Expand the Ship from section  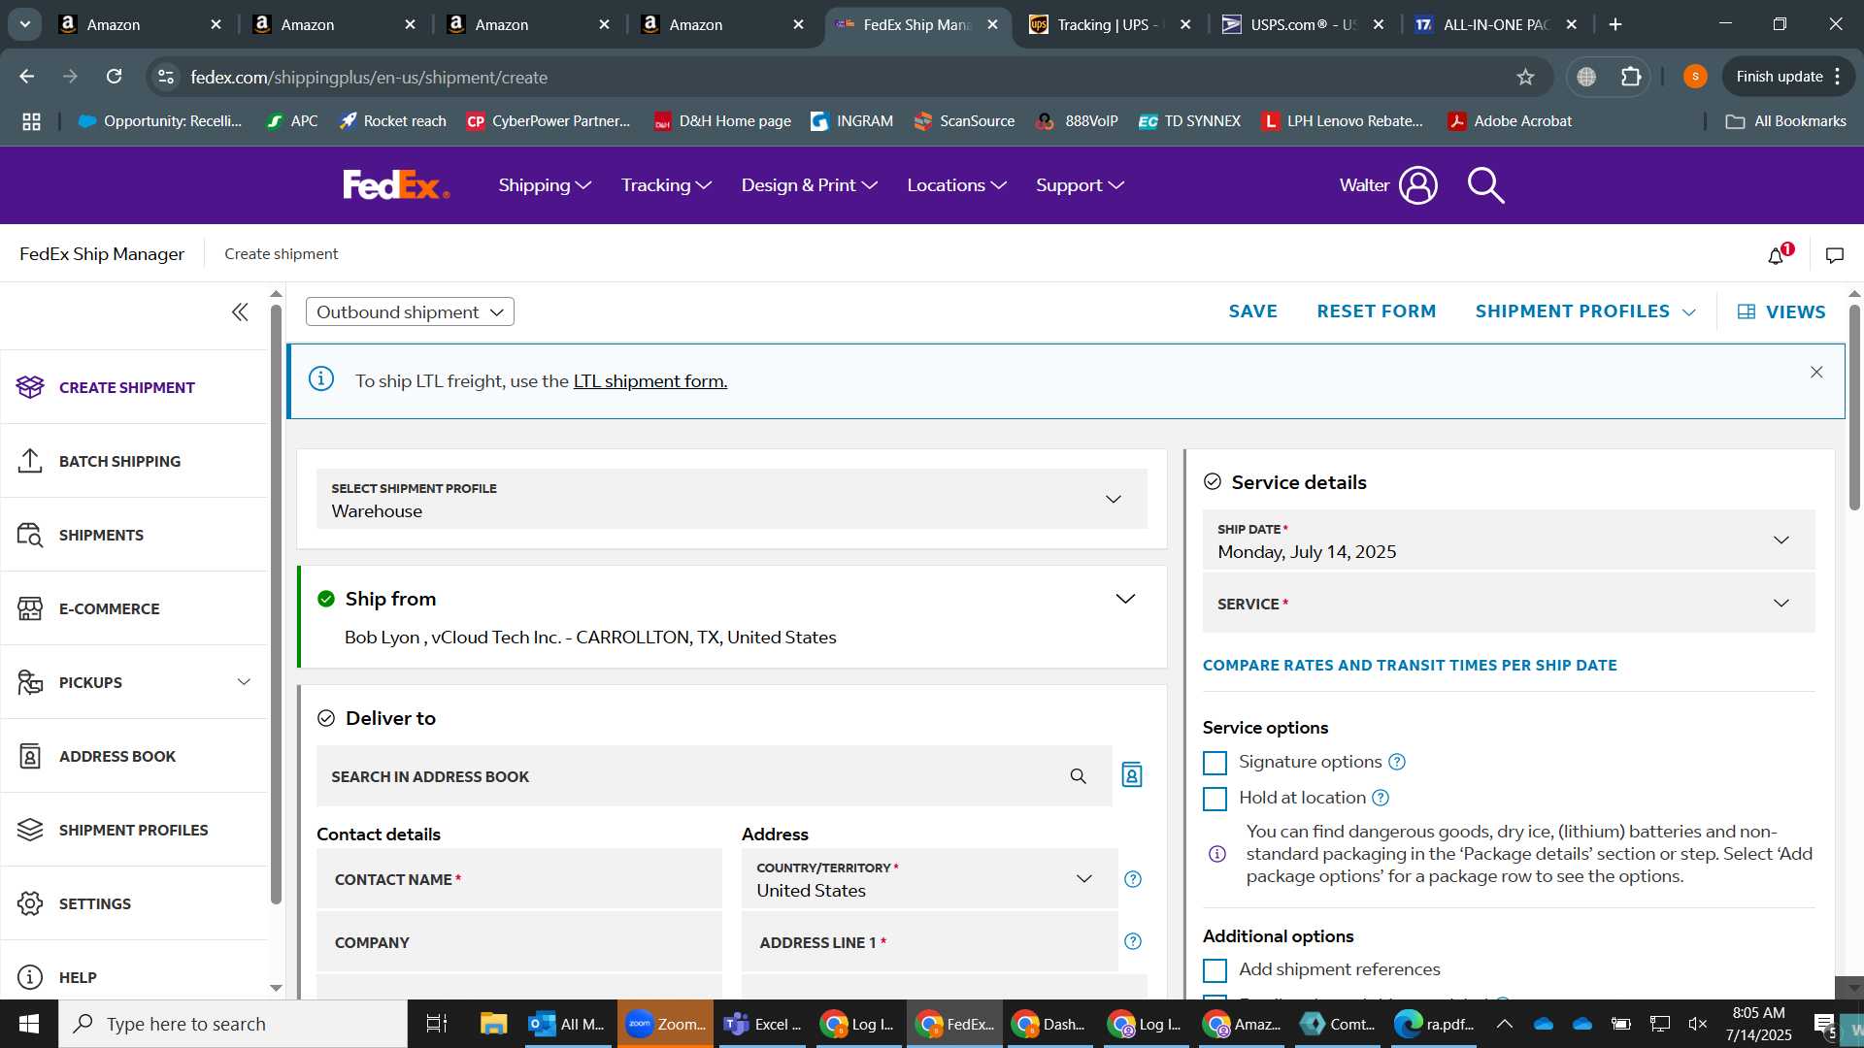click(x=1125, y=599)
